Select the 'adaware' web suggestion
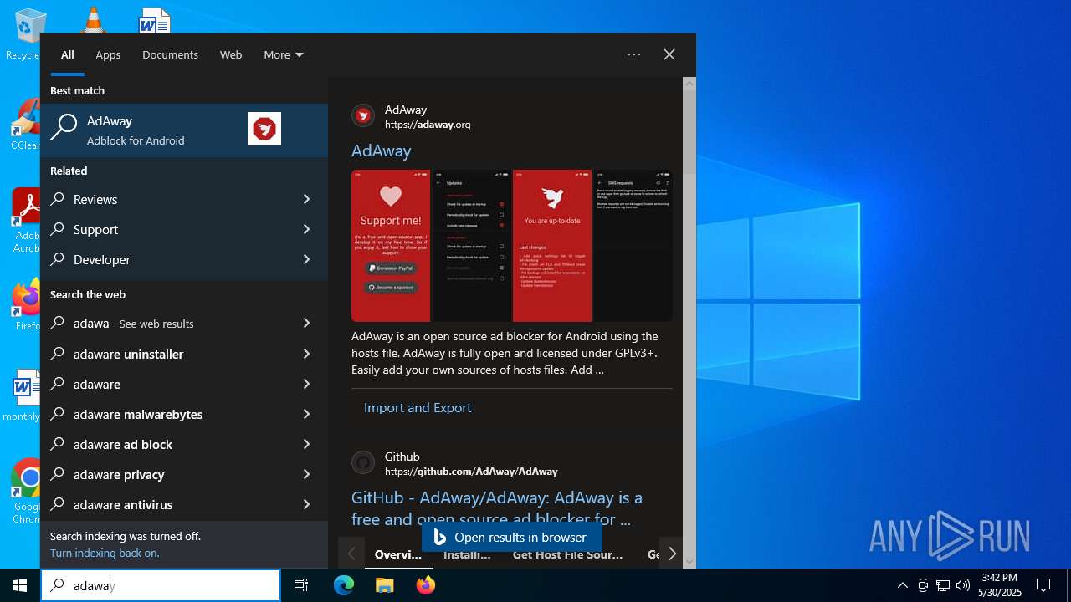 (x=97, y=384)
